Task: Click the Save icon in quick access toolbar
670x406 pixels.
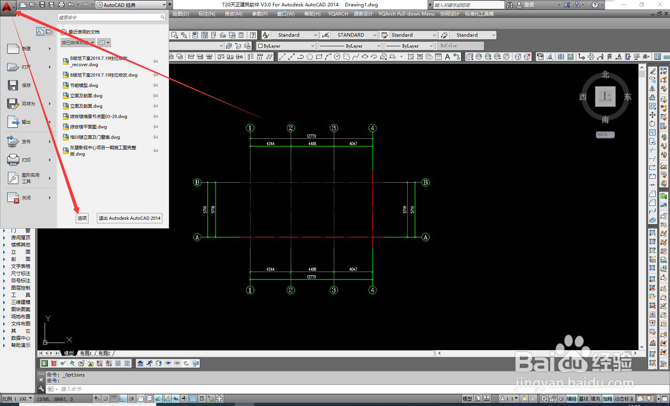Action: coord(42,5)
